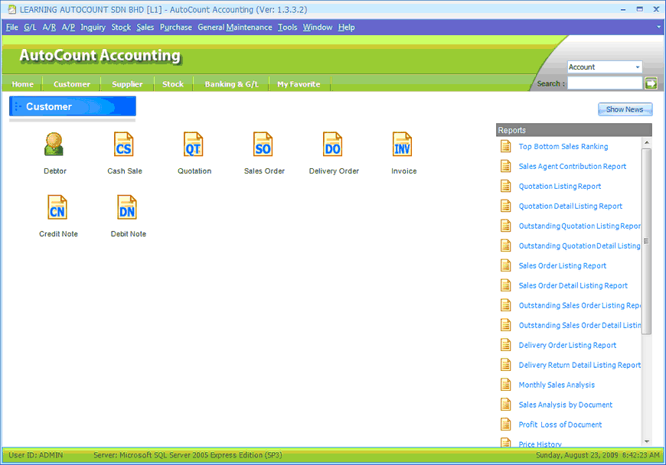Open the Purchase menu

click(176, 28)
